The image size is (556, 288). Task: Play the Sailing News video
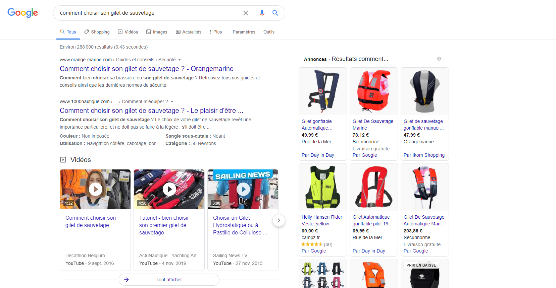tap(243, 189)
